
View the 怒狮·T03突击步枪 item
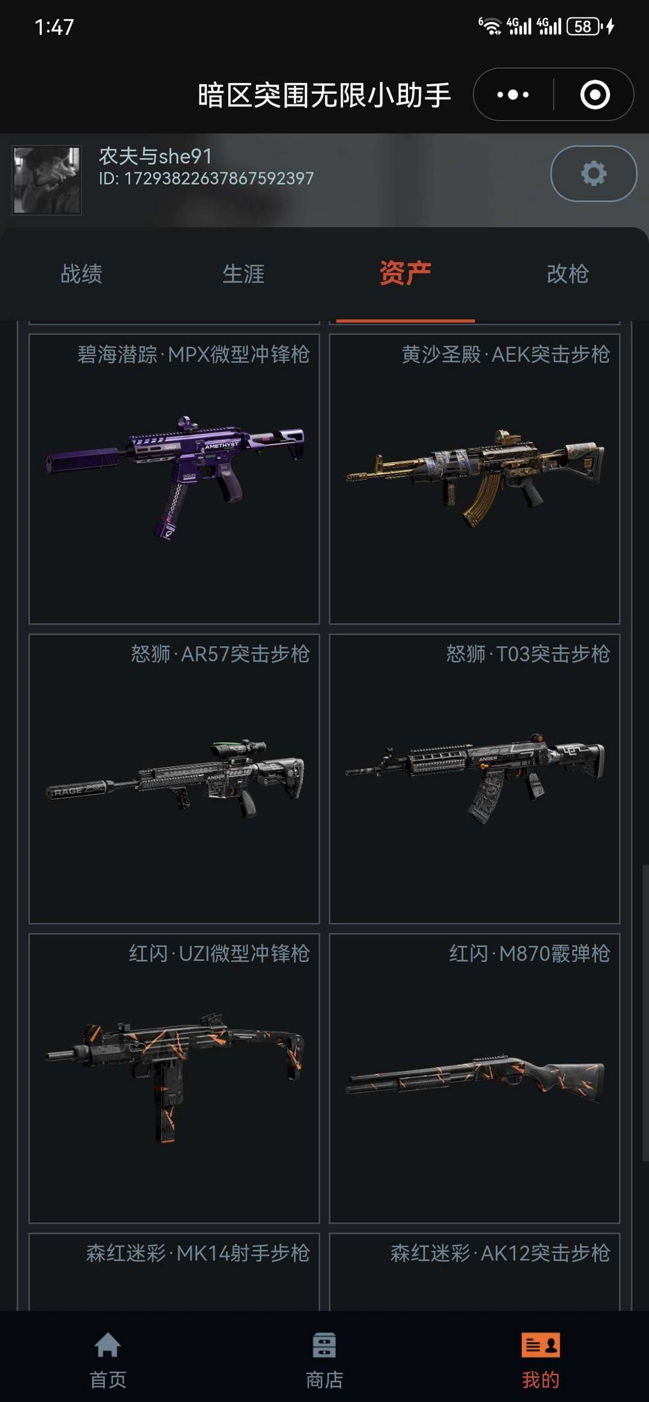(x=475, y=778)
